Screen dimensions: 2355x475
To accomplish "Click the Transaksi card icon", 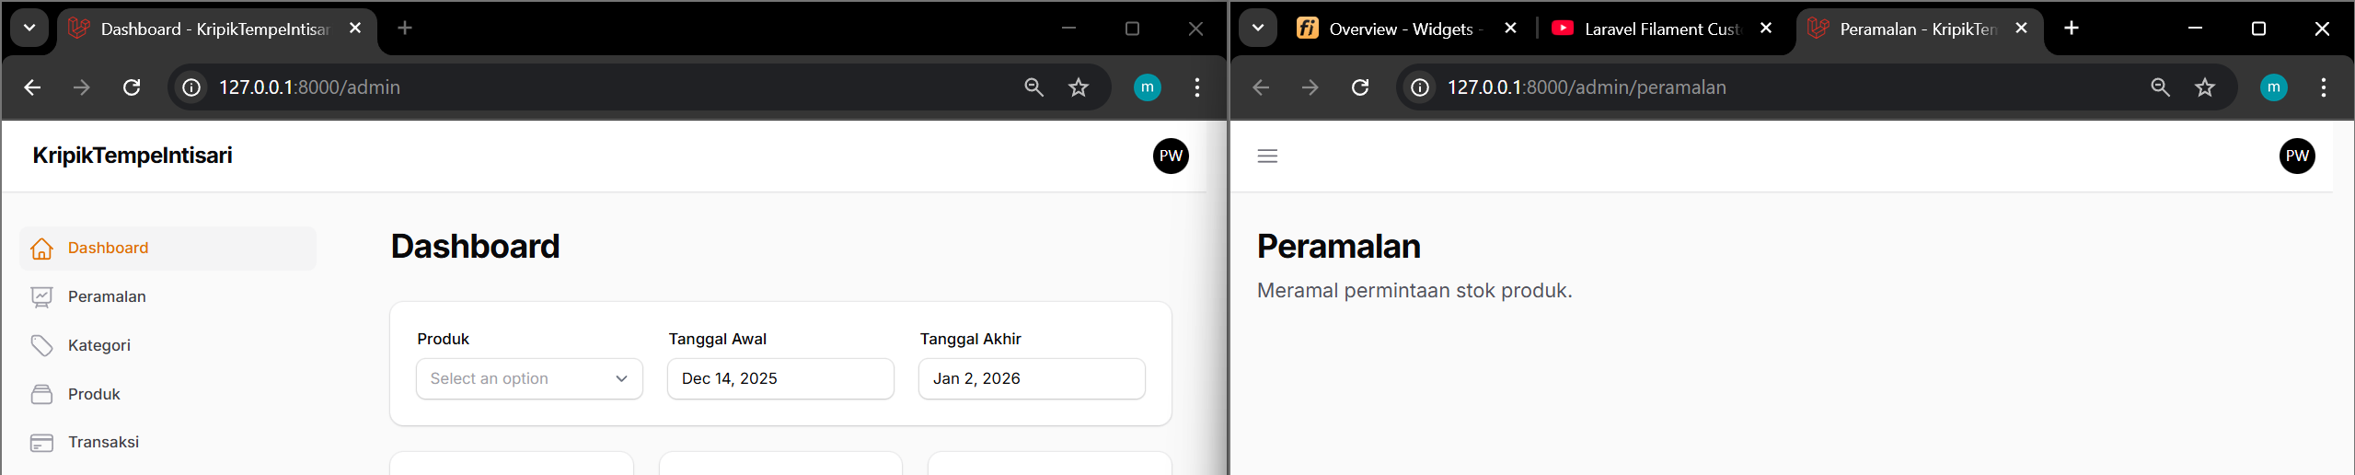I will (41, 443).
